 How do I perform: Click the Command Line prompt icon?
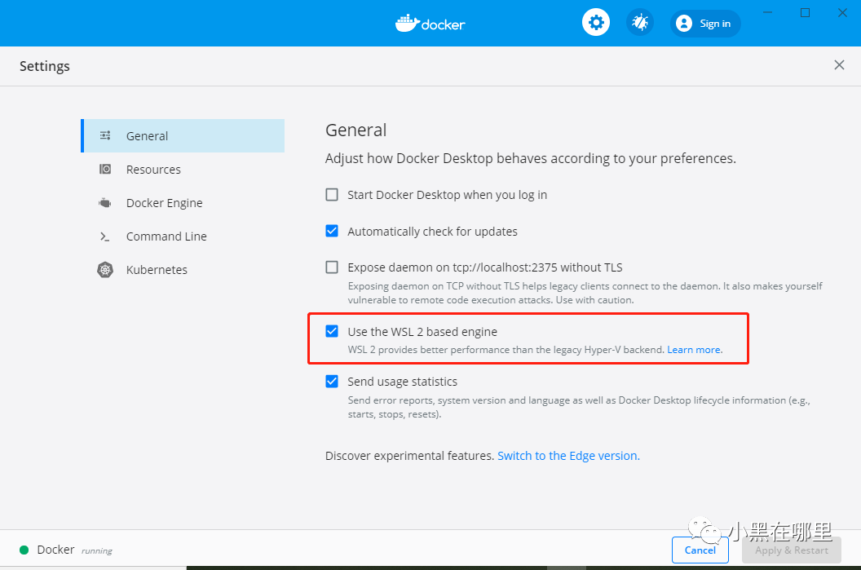[x=105, y=236]
